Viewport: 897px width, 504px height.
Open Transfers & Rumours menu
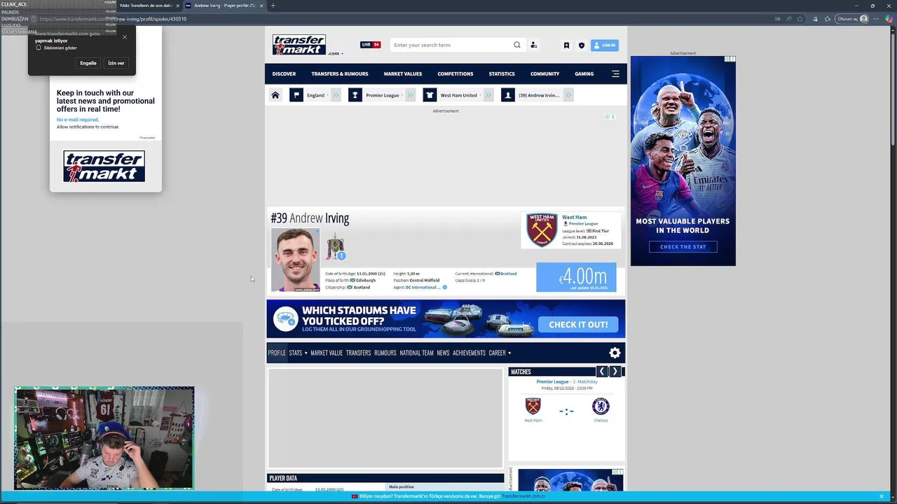pyautogui.click(x=340, y=73)
